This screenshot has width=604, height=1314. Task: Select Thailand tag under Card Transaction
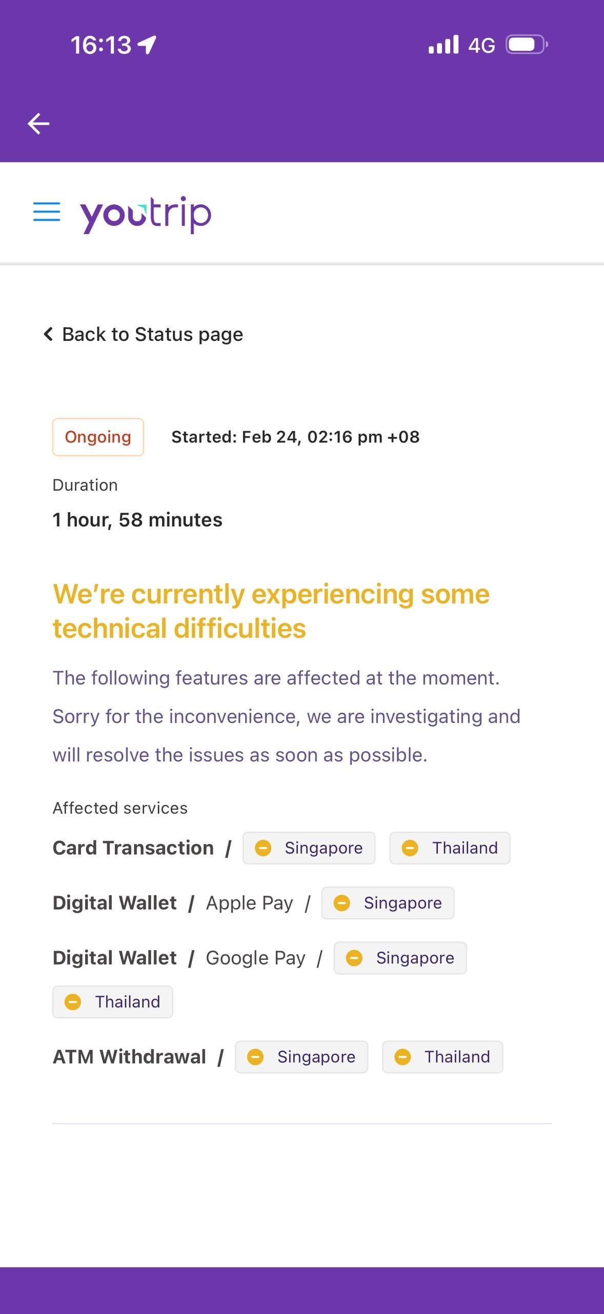pos(450,848)
